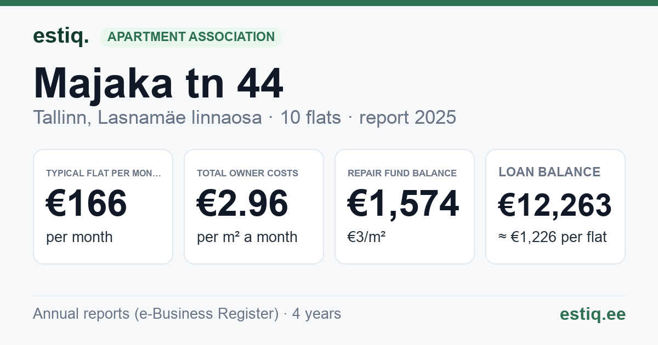Open the Repair fund balance card

click(405, 206)
